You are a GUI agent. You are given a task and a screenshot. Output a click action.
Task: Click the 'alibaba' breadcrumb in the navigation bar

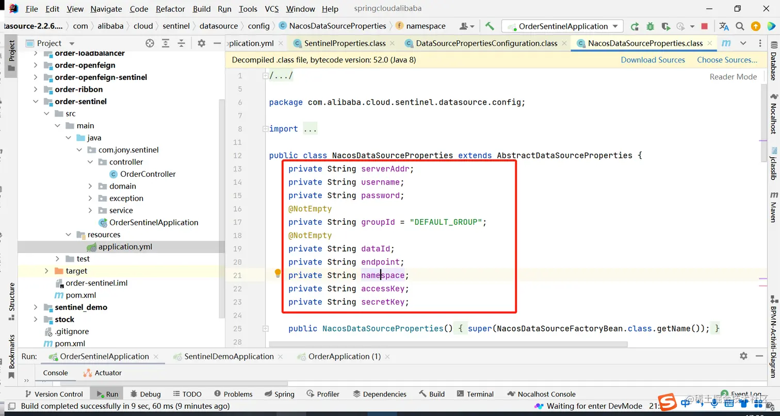point(111,26)
